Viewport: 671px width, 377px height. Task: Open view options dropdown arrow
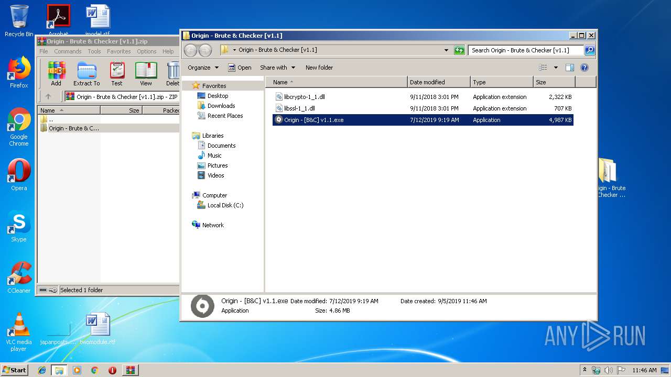(x=556, y=68)
